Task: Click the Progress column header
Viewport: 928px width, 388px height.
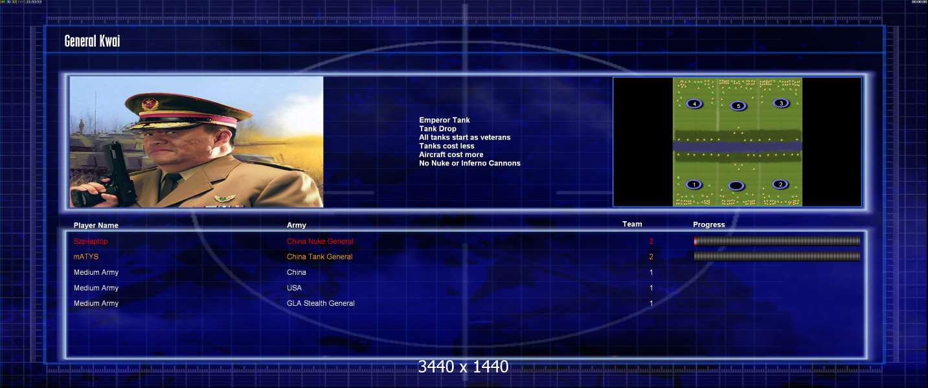Action: pyautogui.click(x=709, y=225)
